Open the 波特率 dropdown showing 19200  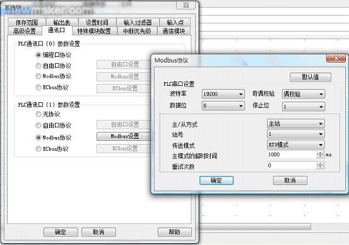[x=223, y=94]
